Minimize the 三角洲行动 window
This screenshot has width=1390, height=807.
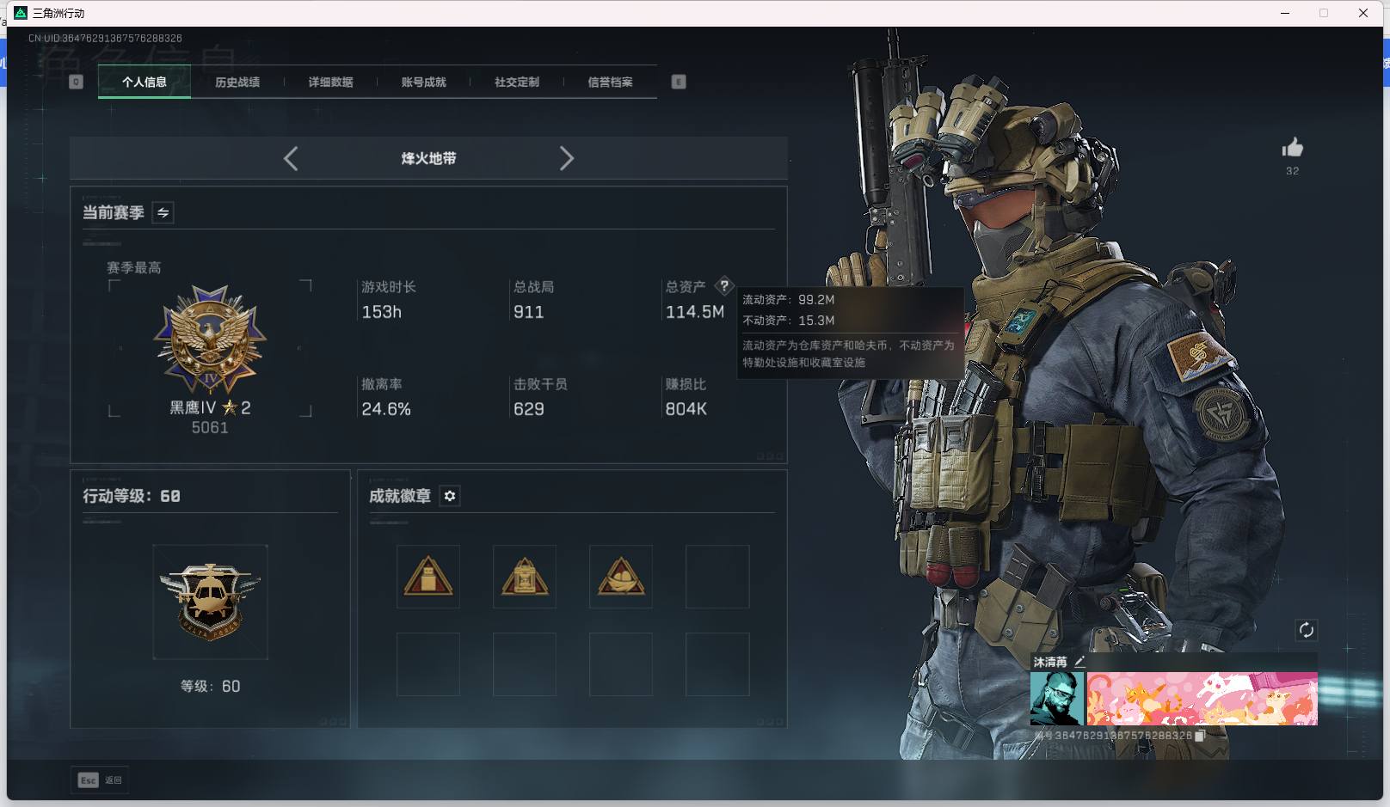coord(1285,13)
